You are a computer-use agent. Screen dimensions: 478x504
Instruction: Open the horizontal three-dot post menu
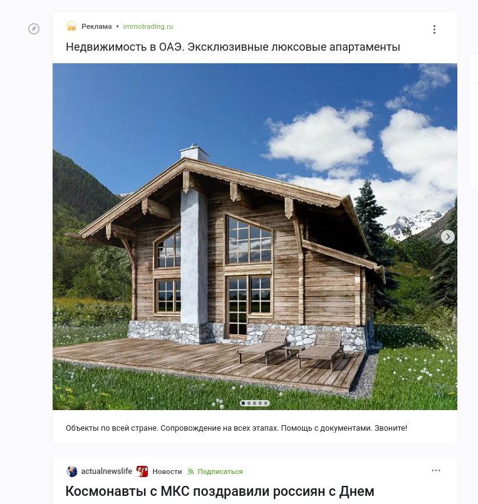(436, 471)
